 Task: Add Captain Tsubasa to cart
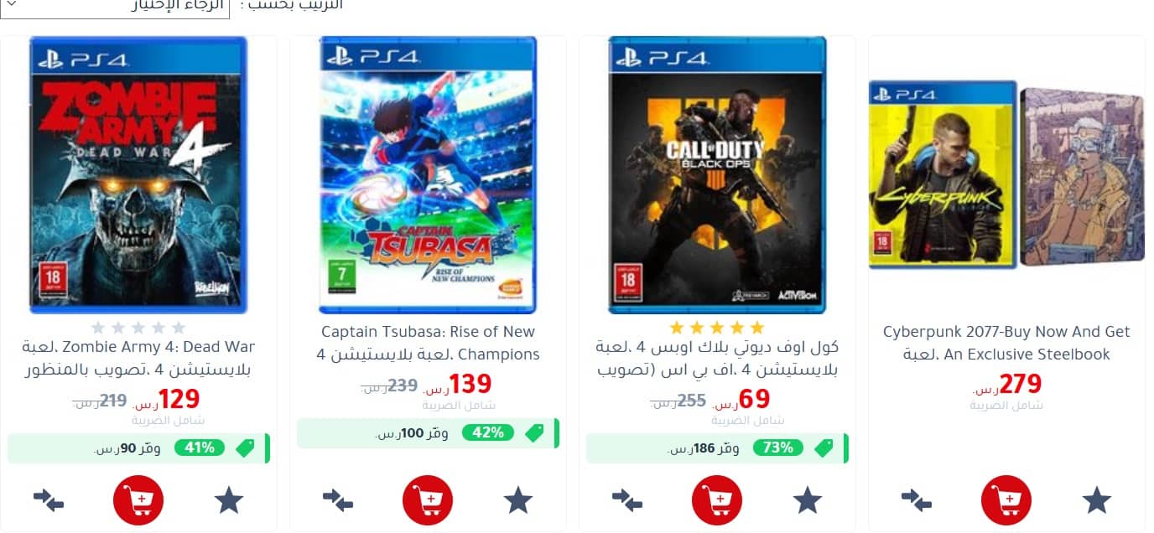click(x=428, y=500)
